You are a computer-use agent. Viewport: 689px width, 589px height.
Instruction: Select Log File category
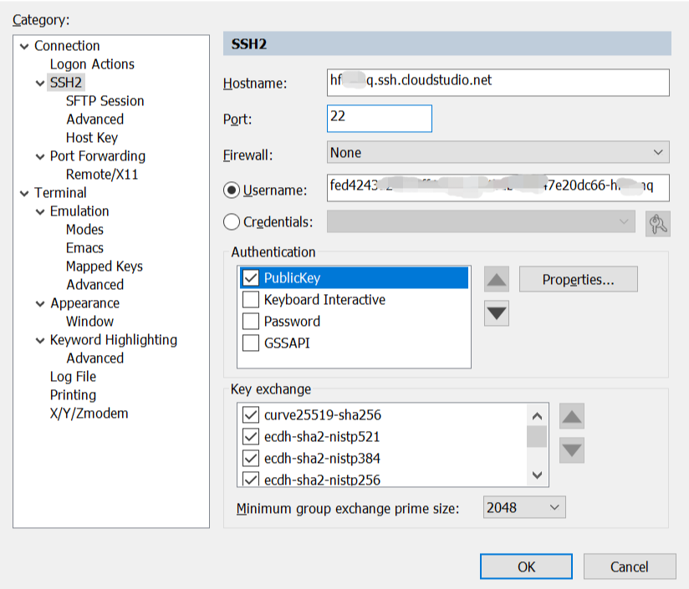tap(73, 377)
